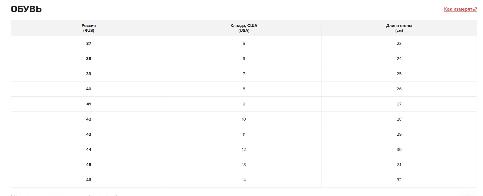483x196 pixels.
Task: Select the 'Канада, США (USA)' column header
Action: (244, 28)
